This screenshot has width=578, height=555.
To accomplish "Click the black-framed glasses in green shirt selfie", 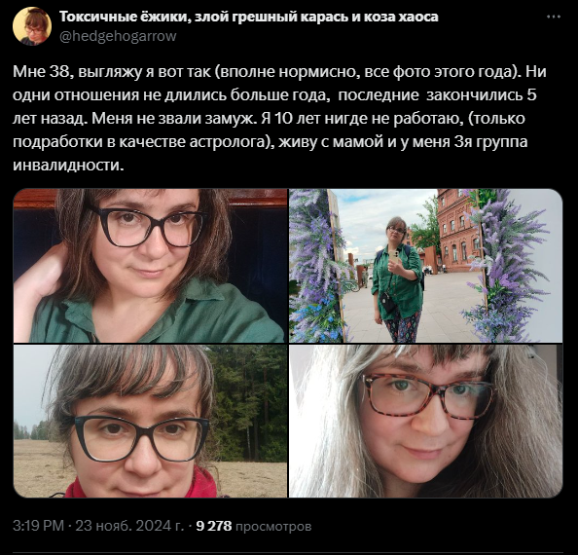I will tap(151, 227).
